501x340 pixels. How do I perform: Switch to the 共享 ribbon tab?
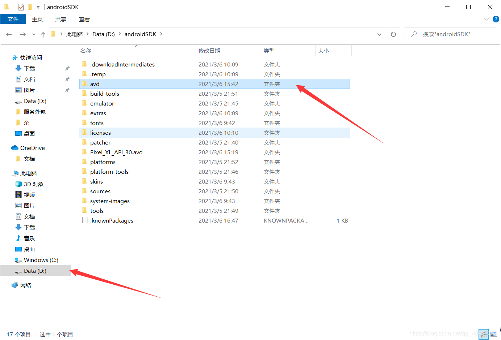click(60, 19)
